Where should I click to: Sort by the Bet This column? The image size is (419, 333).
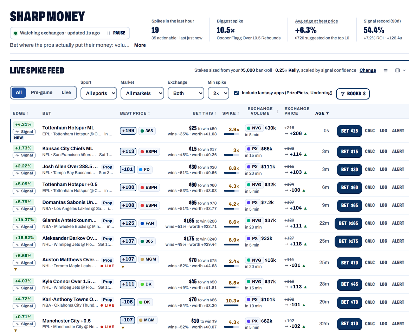pos(205,113)
